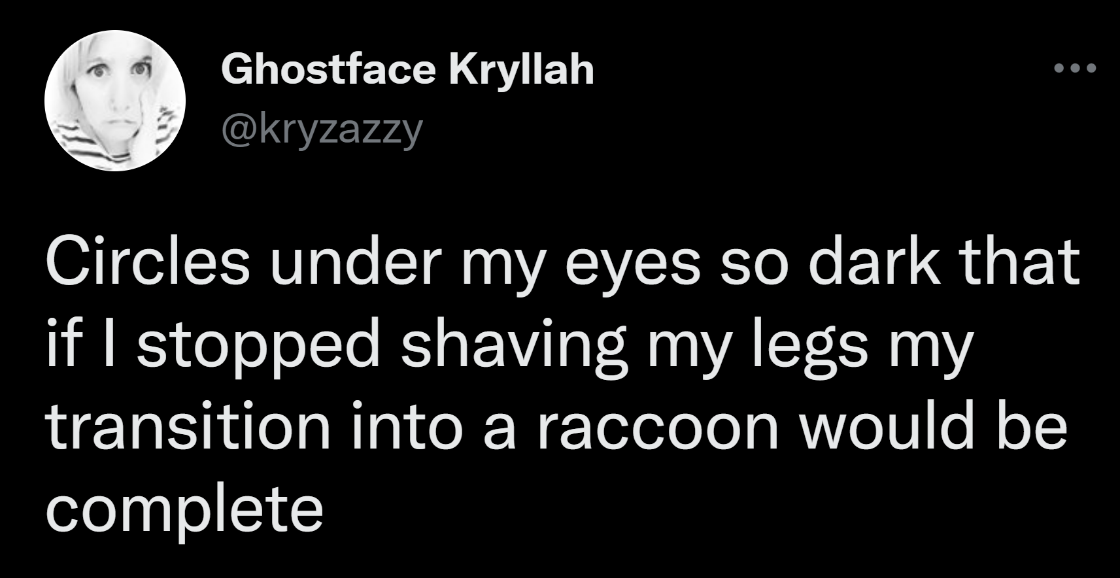1120x578 pixels.
Task: Click "Kryllah" in the display name
Action: pos(521,69)
